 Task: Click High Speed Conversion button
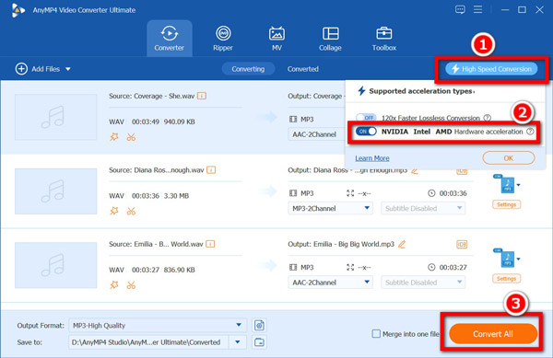pyautogui.click(x=491, y=69)
